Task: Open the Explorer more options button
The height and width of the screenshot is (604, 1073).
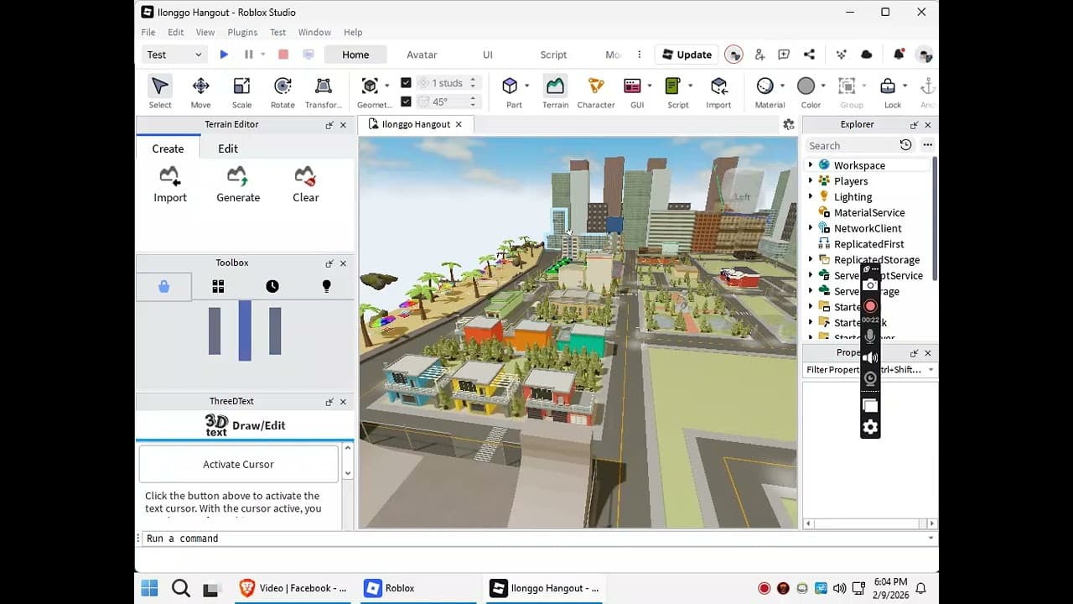Action: pyautogui.click(x=927, y=145)
